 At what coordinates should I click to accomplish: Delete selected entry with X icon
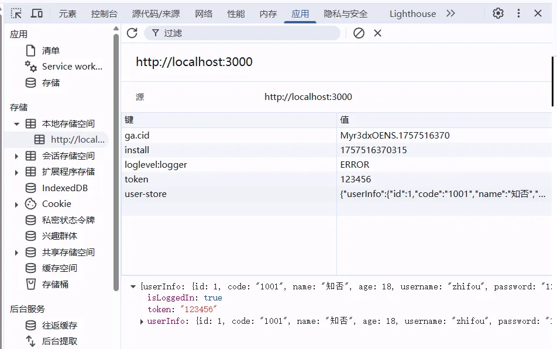(377, 33)
